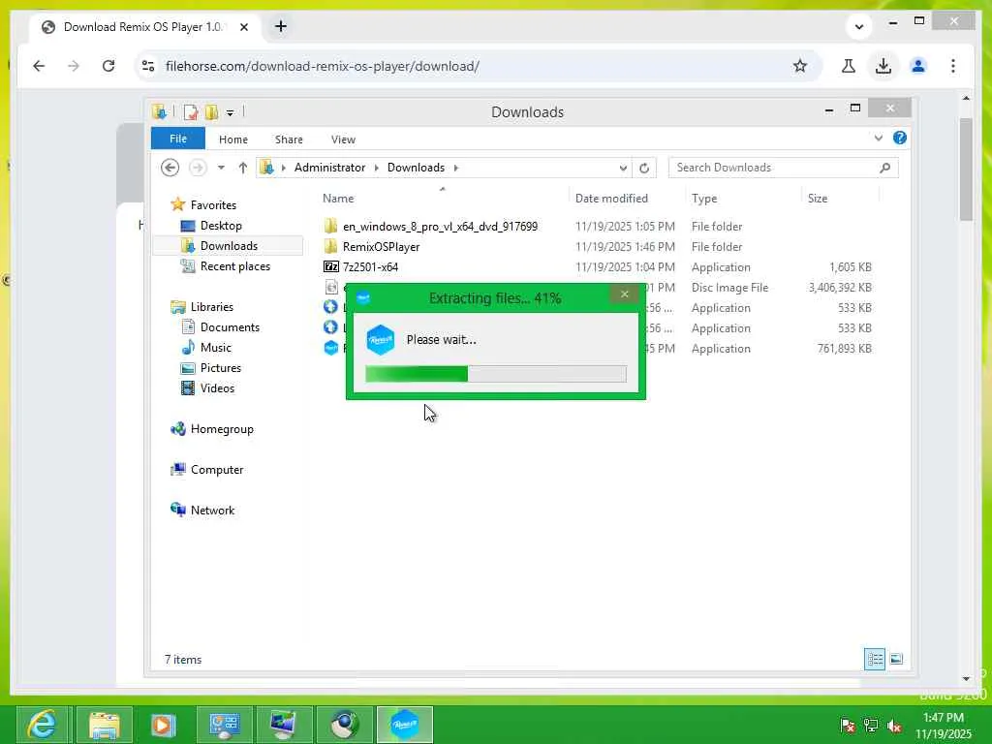Open Music library
The width and height of the screenshot is (992, 744).
pyautogui.click(x=215, y=348)
